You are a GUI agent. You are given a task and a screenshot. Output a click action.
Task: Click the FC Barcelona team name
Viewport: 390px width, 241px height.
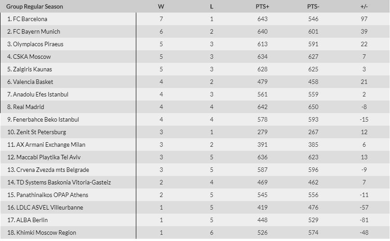(x=30, y=19)
